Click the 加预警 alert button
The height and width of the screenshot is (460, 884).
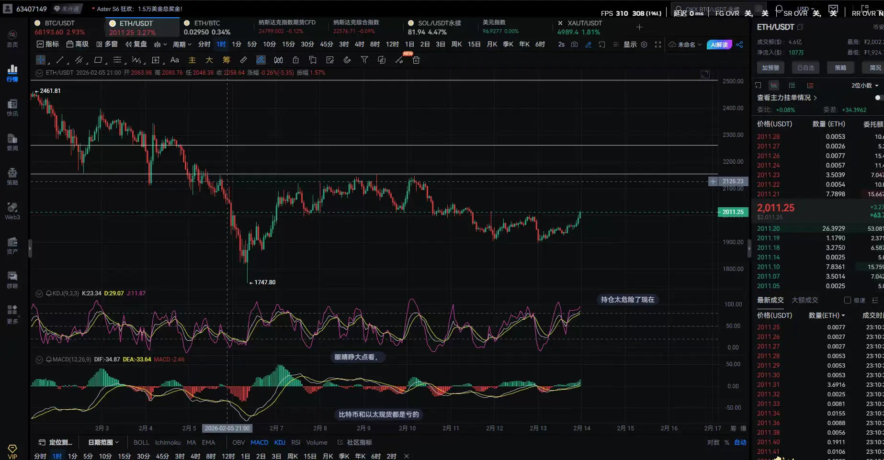(771, 68)
